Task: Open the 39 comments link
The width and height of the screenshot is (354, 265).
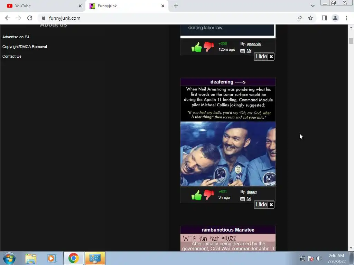Action: 249,51
